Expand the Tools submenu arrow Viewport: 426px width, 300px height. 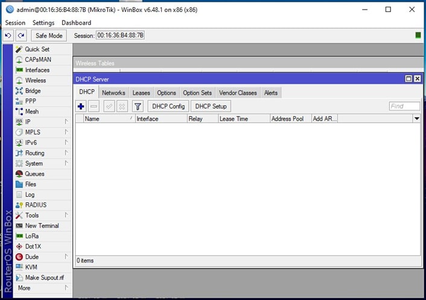pyautogui.click(x=66, y=215)
